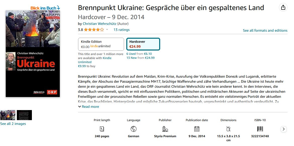Click the ISBN-10 barcode icon
Screen dimensions: 294x146
click(x=260, y=129)
